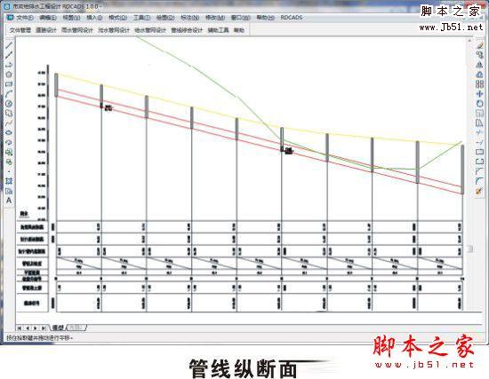Open the 窗口(W) menu
The width and height of the screenshot is (489, 379).
tap(240, 18)
